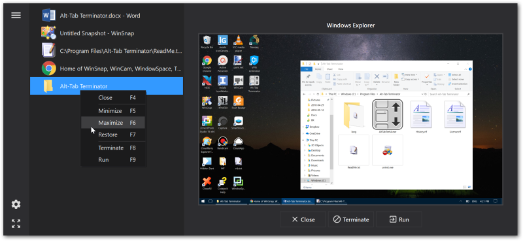Image resolution: width=523 pixels, height=241 pixels.
Task: Select Dropbox in Explorer navigation tree preview
Action: pos(312,127)
